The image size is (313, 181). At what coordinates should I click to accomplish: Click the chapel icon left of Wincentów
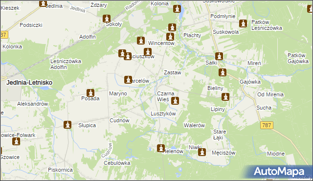pyautogui.click(x=141, y=41)
